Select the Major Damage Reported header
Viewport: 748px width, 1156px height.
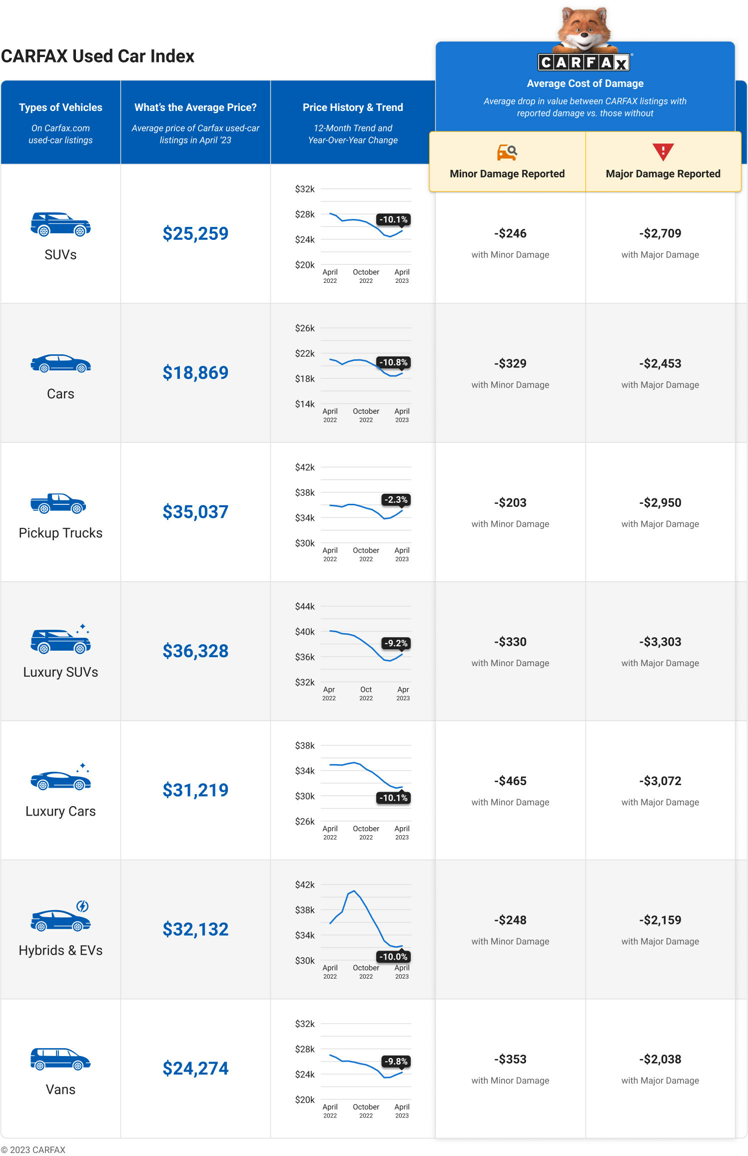(663, 173)
